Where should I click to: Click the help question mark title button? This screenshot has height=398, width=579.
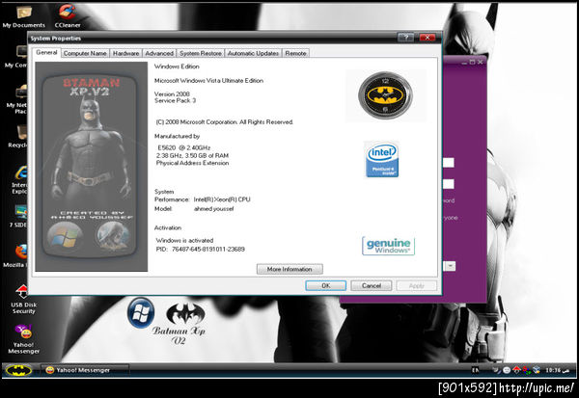point(405,38)
